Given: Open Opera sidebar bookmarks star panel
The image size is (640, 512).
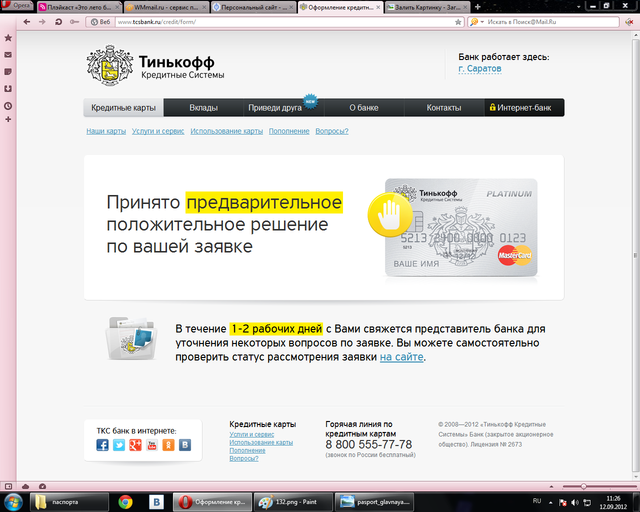Looking at the screenshot, I should pyautogui.click(x=8, y=38).
